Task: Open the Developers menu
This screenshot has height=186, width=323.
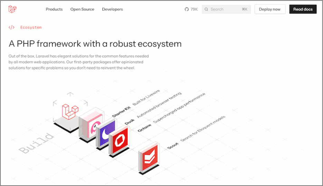Action: 112,9
